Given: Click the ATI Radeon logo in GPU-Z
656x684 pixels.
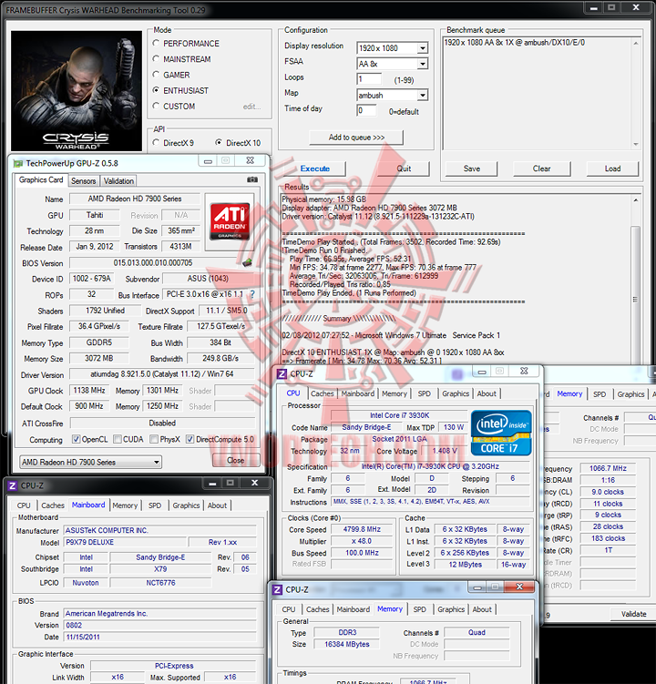Looking at the screenshot, I should coord(230,220).
